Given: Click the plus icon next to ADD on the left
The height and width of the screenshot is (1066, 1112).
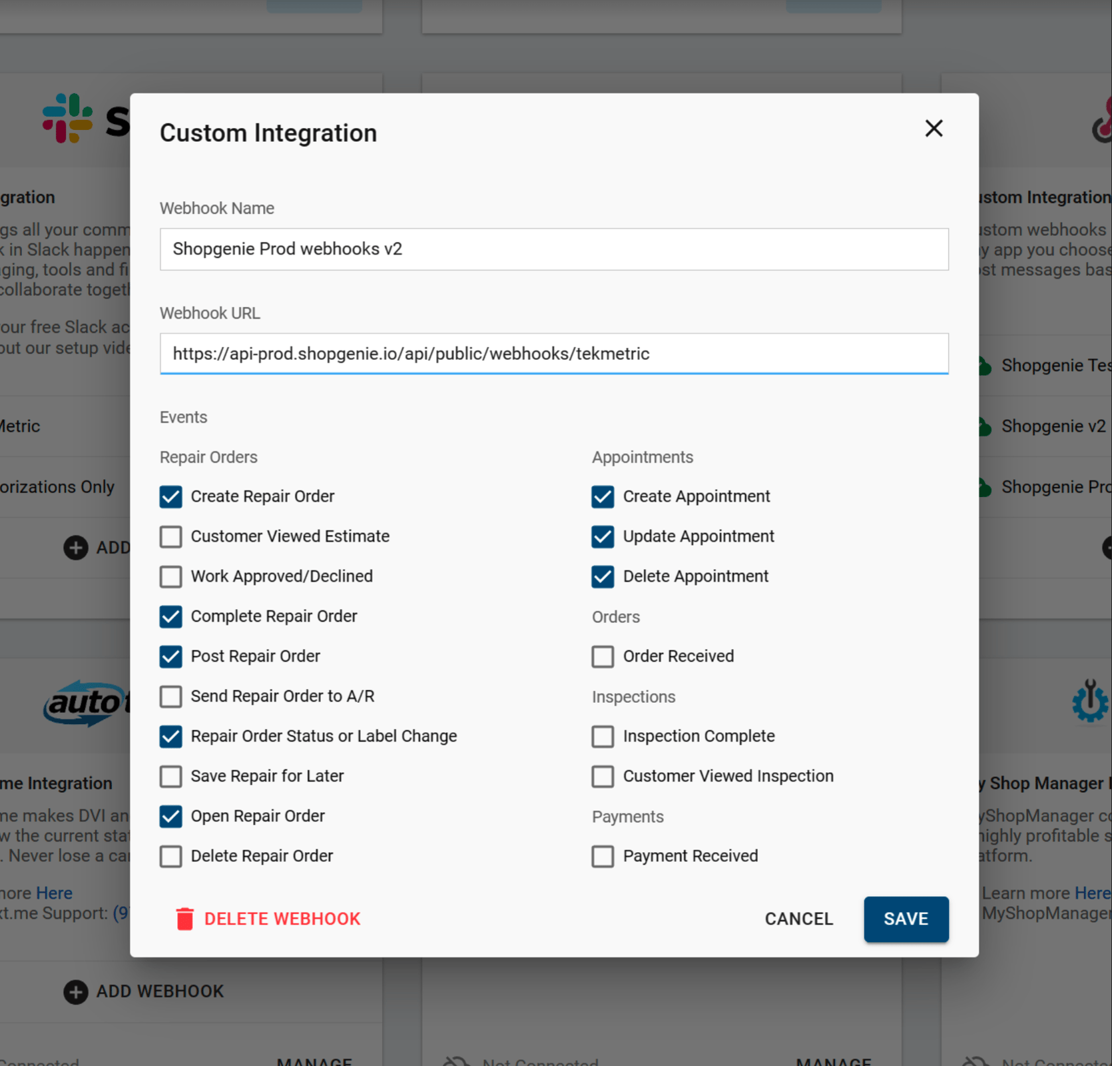Looking at the screenshot, I should click(76, 548).
